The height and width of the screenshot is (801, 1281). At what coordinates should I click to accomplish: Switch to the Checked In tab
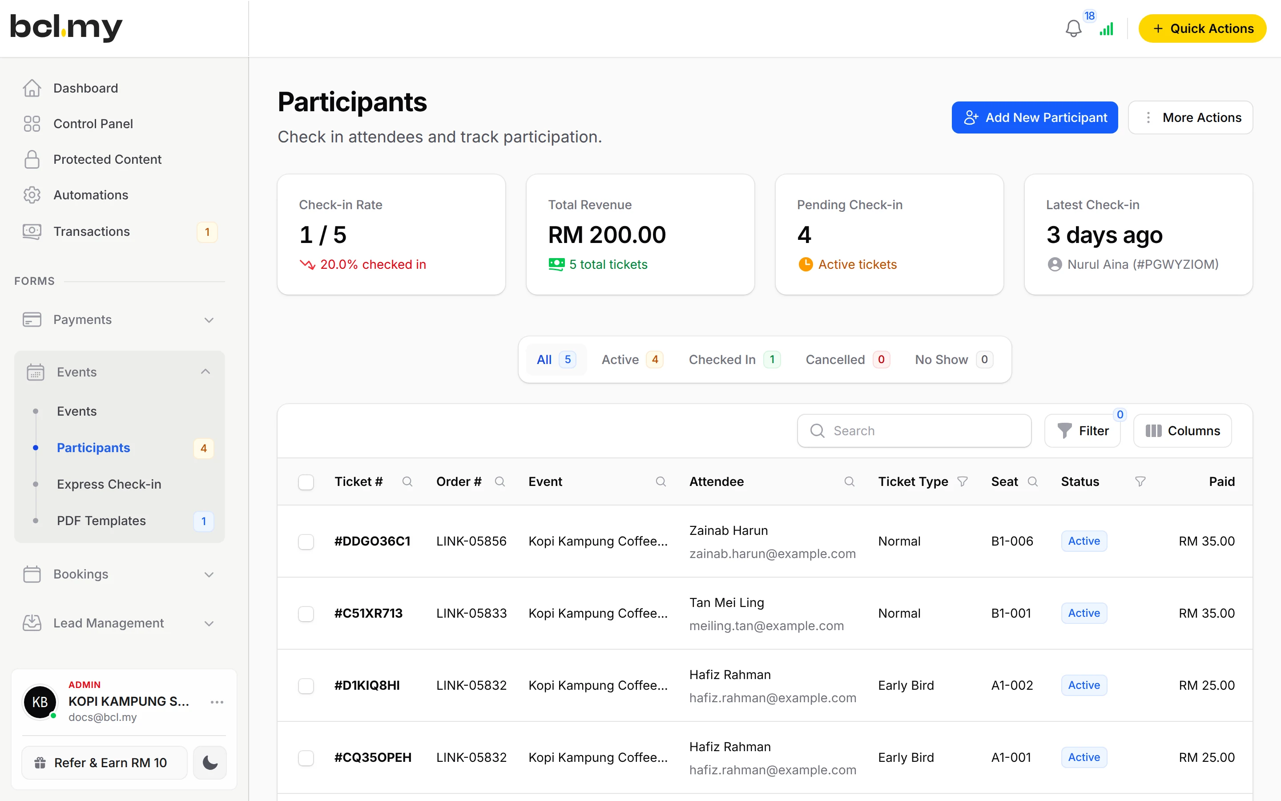(734, 360)
